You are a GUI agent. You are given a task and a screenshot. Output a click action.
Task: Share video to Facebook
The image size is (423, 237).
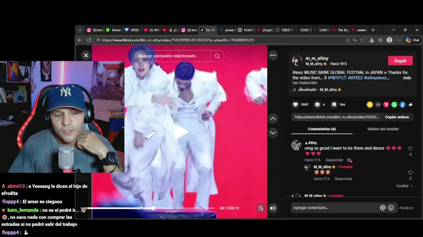[402, 105]
